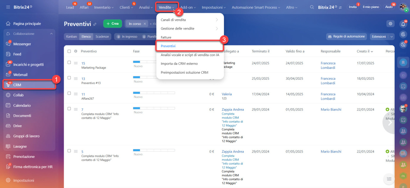Expand the Analisi dropdown menu

146,7
